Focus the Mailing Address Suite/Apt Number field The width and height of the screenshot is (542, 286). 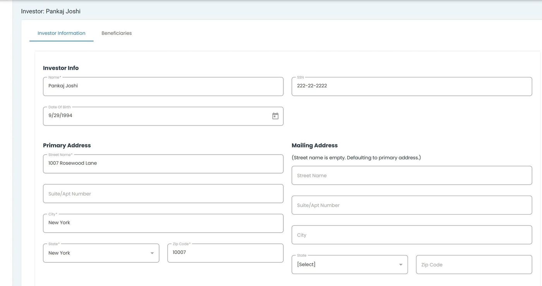(x=412, y=205)
